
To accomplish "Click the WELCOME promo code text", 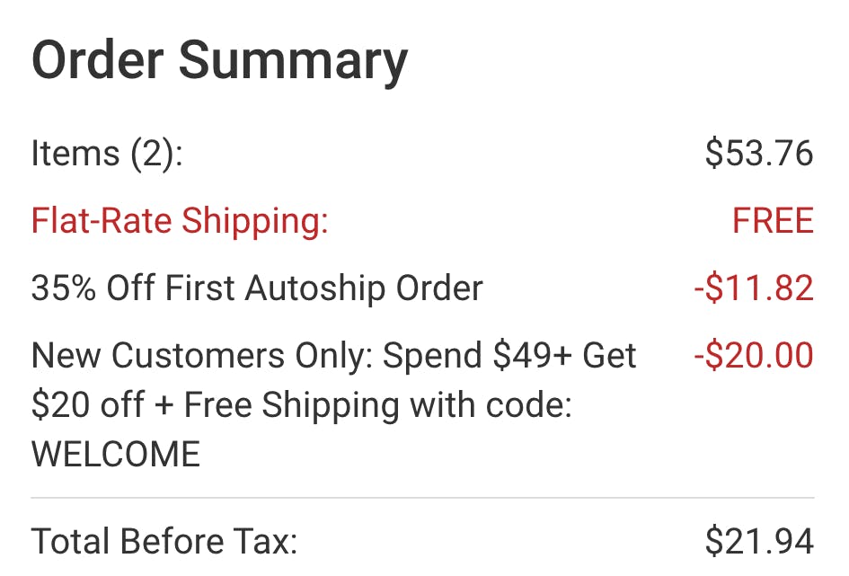I will click(x=116, y=455).
